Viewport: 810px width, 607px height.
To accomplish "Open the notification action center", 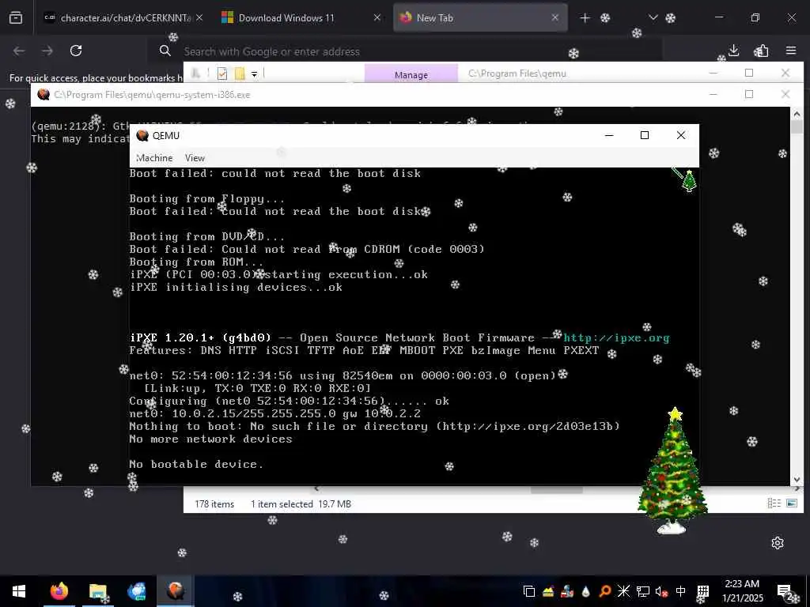I will [x=784, y=591].
